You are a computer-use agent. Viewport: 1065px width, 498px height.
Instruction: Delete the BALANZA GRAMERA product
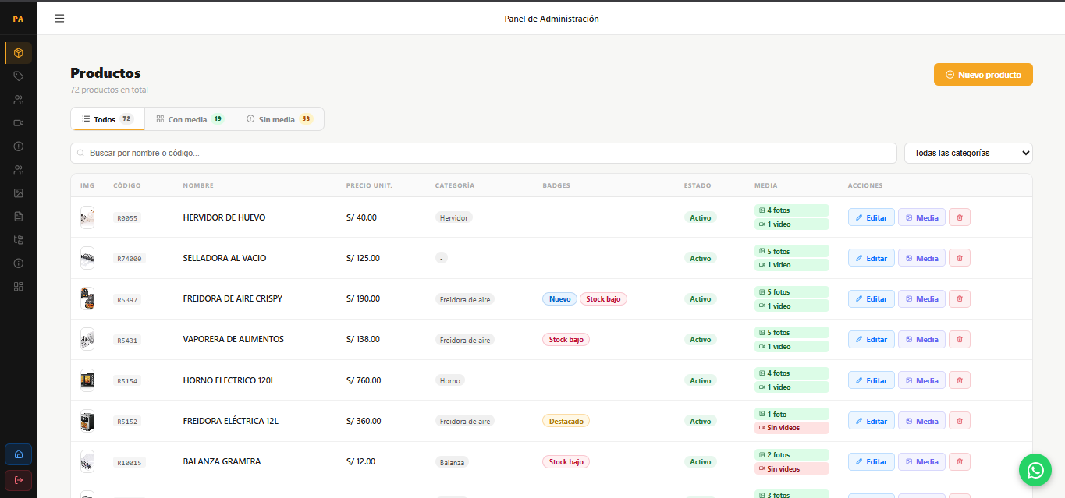tap(960, 461)
